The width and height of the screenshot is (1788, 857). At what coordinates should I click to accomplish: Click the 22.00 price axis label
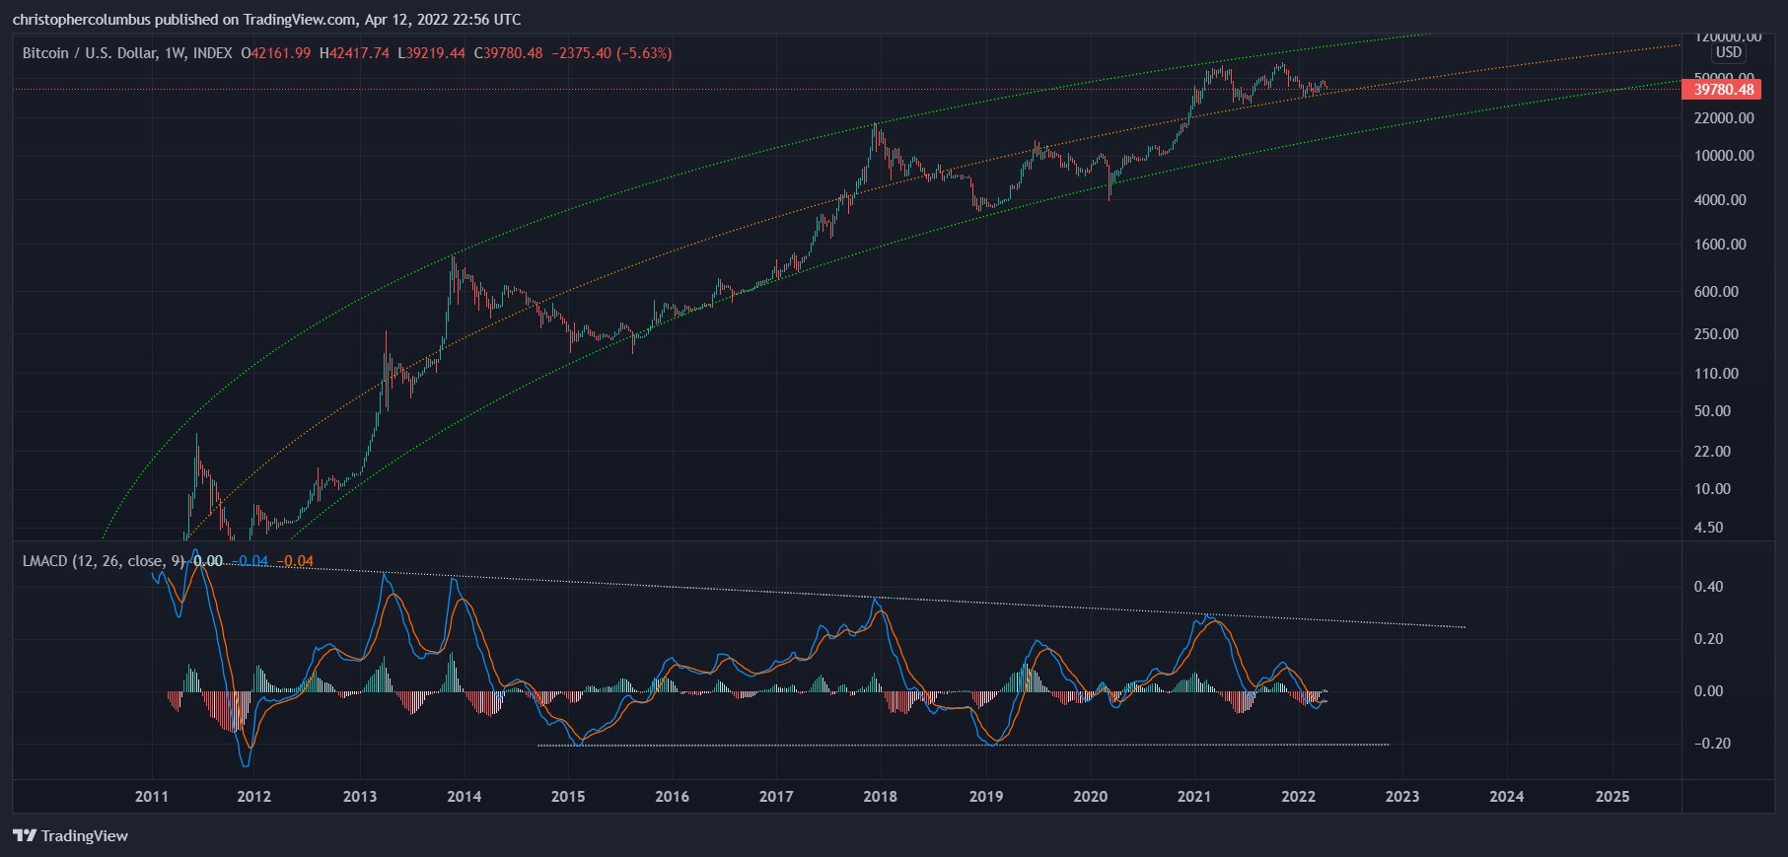click(1712, 452)
